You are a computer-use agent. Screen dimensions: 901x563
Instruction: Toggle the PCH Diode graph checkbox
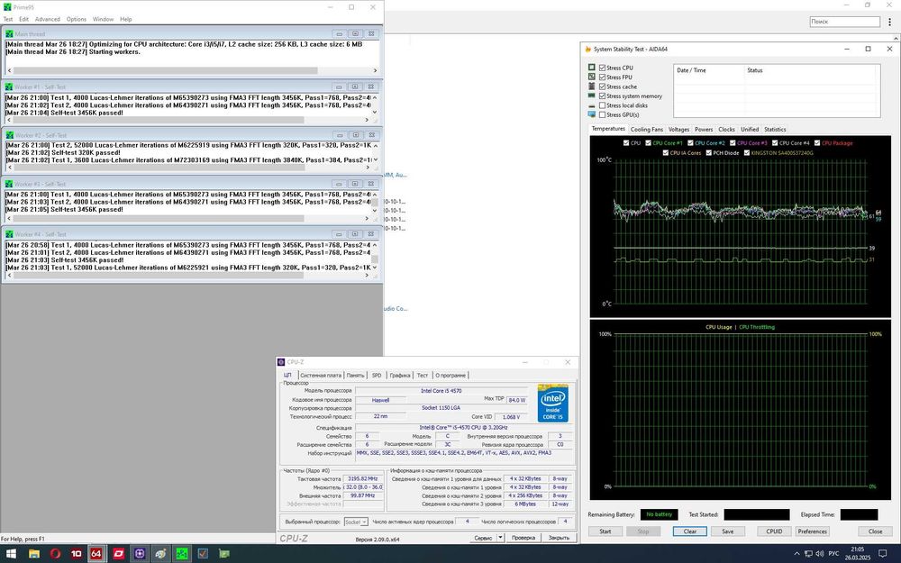tap(708, 153)
